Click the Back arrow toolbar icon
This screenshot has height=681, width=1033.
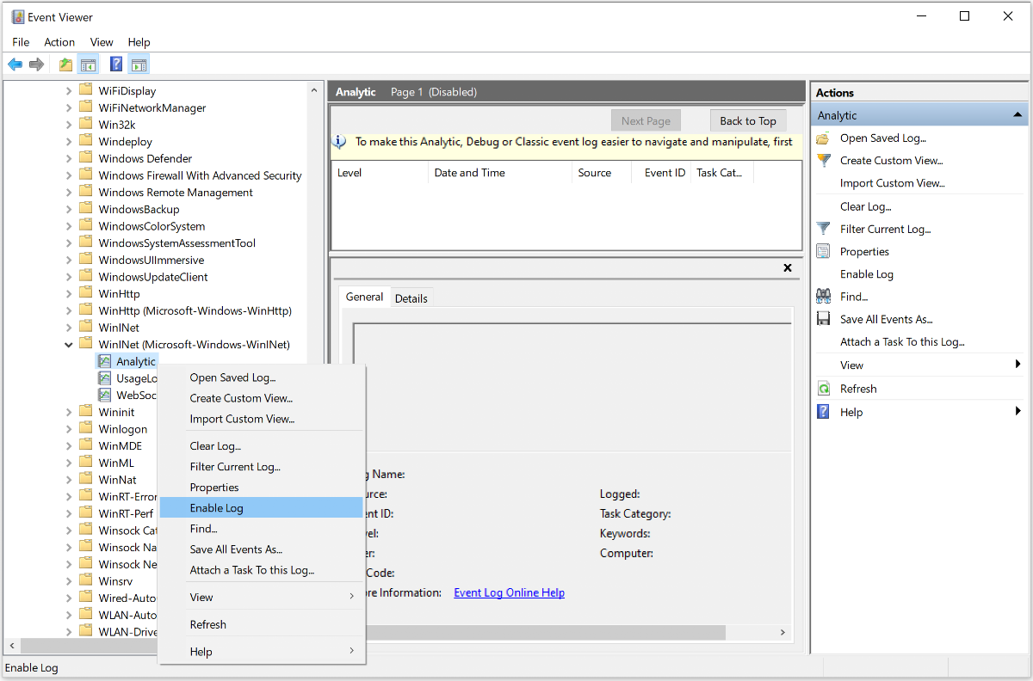15,64
